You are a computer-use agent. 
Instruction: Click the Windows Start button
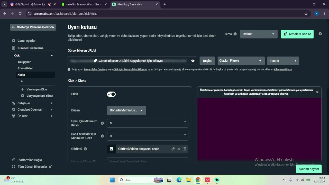pos(112,180)
